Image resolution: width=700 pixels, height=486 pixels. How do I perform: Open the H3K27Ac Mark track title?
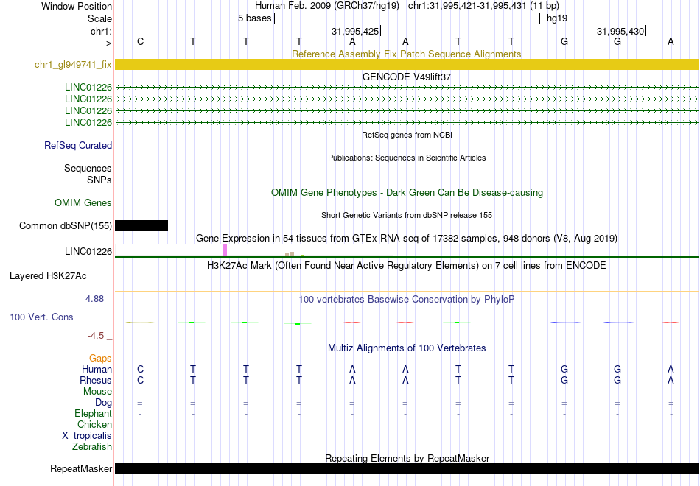coord(407,266)
